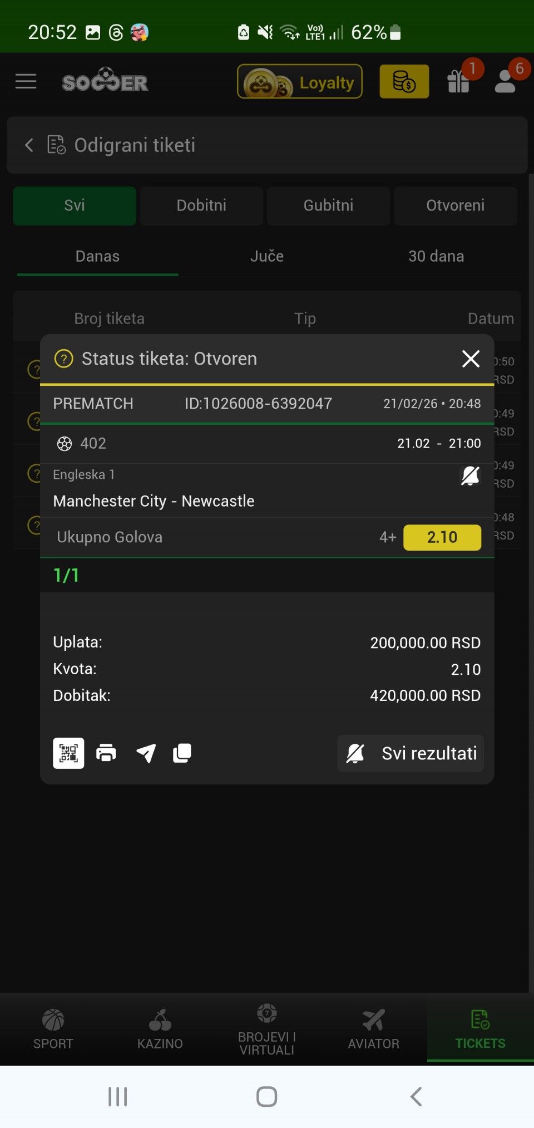
Task: Toggle Svi rezultati notifications
Action: click(x=411, y=753)
